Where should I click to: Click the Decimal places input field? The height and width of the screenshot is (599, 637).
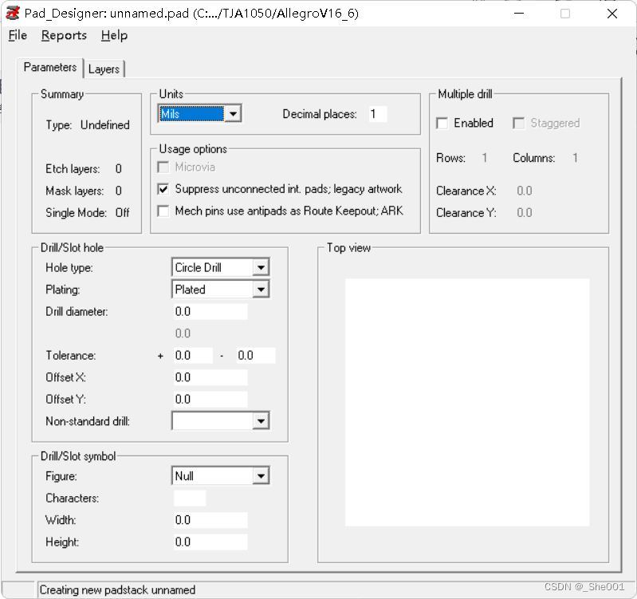tap(376, 114)
